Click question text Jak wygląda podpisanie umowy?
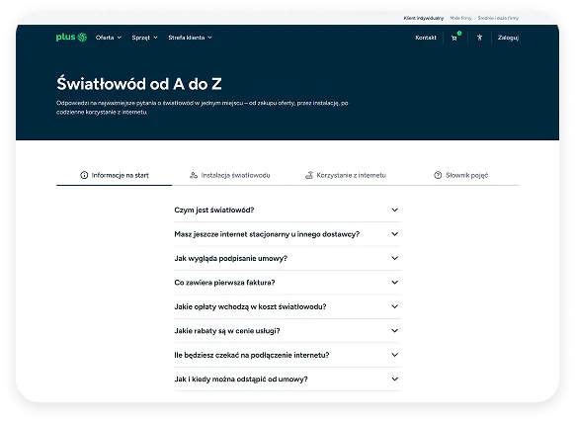Viewport: 576px width, 423px height. 230,258
